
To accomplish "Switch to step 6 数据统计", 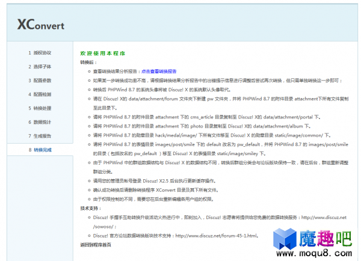I will point(40,122).
